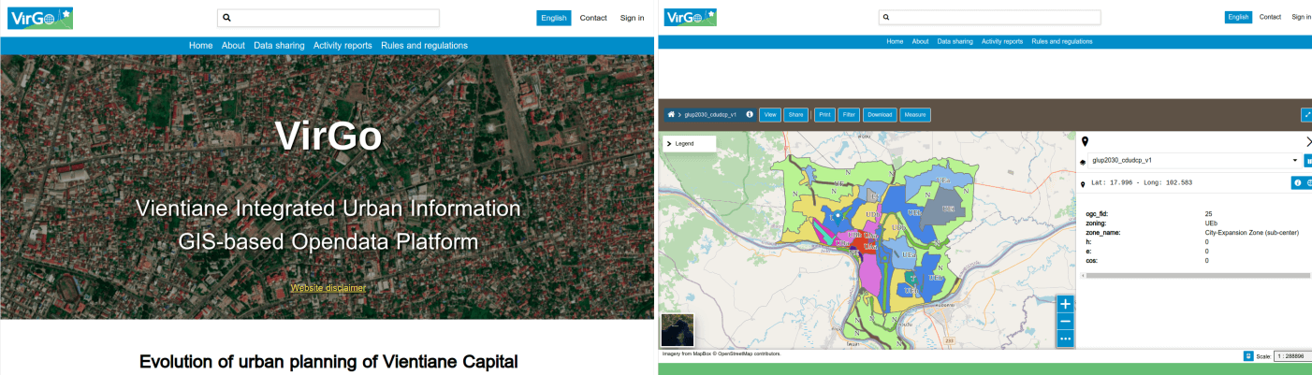The width and height of the screenshot is (1312, 375).
Task: Open the map Scale dropdown
Action: (x=1293, y=356)
